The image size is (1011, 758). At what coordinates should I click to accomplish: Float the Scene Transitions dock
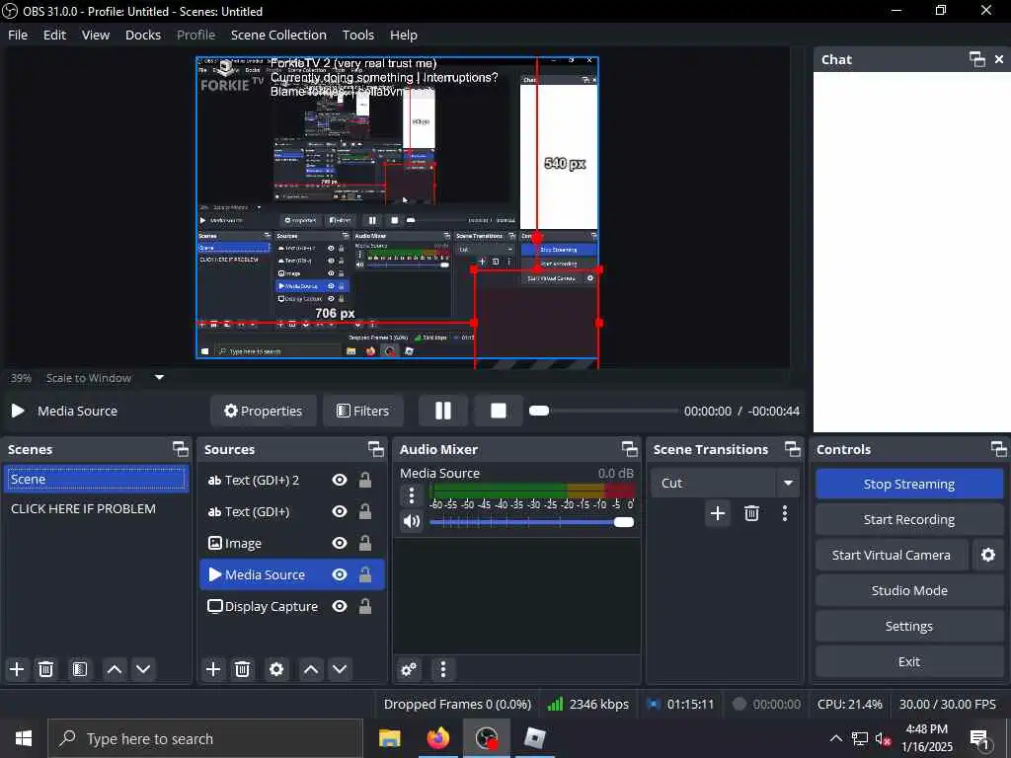pyautogui.click(x=793, y=449)
